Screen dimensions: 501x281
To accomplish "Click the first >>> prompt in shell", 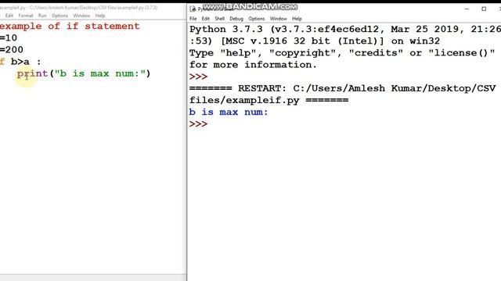I will click(198, 76).
